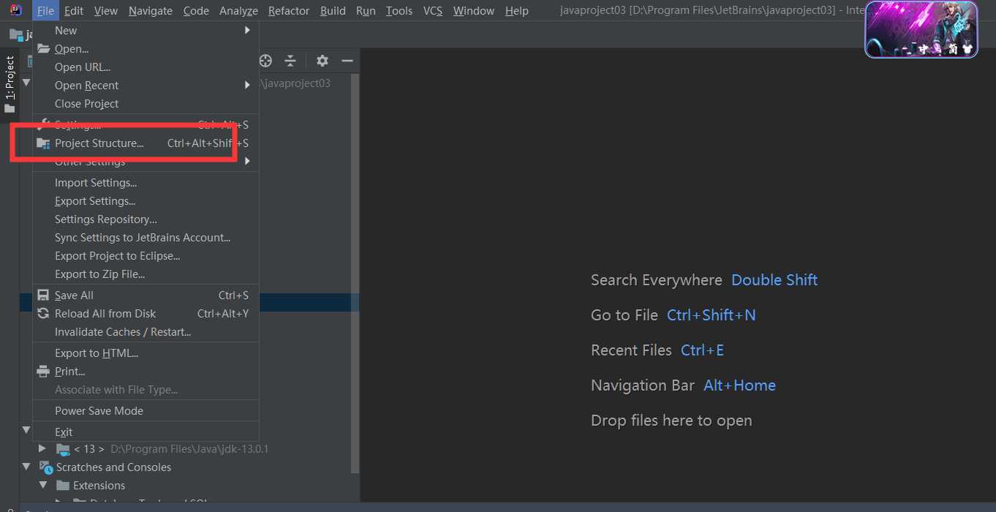Open the Project panel gear options

(322, 61)
